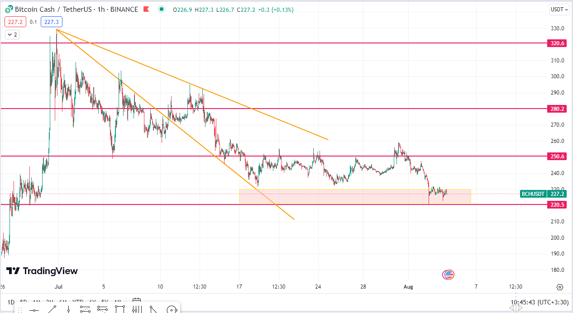Select the rectangle drawing tool
Screen dimensions: 573x313
click(x=119, y=309)
